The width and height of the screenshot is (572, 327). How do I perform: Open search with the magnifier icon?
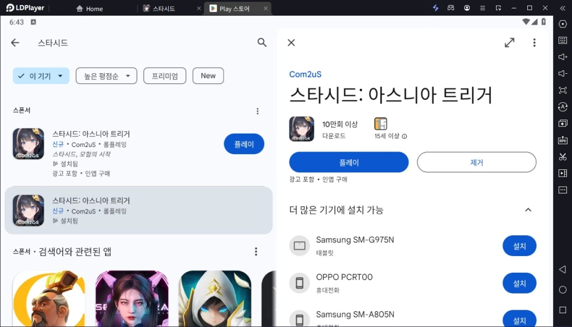(x=262, y=42)
